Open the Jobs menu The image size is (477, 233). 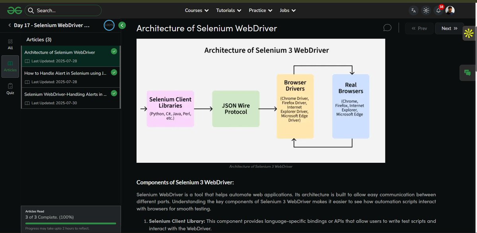(x=287, y=10)
